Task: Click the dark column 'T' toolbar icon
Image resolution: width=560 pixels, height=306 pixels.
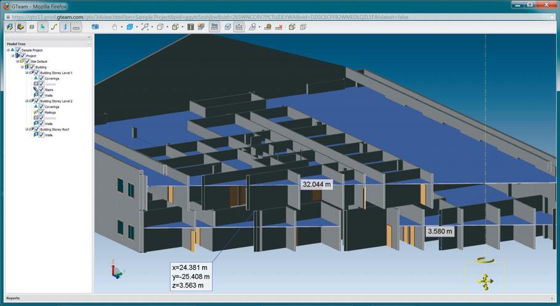Action: [190, 26]
